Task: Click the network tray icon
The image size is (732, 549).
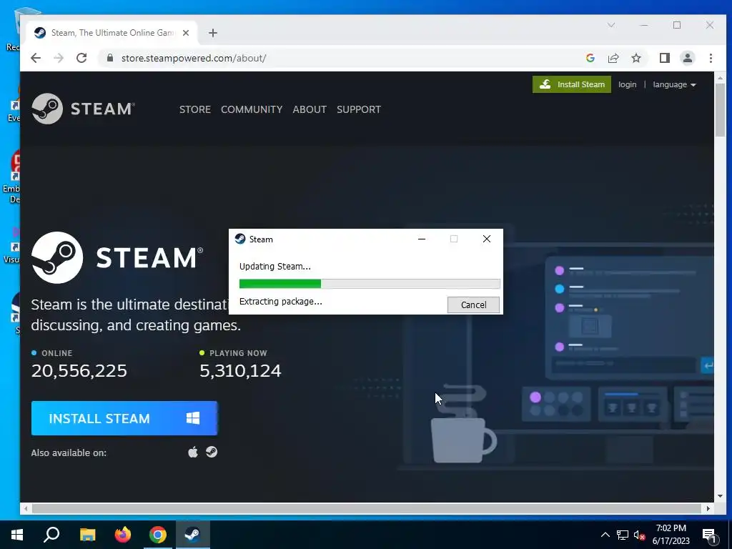Action: pyautogui.click(x=623, y=535)
